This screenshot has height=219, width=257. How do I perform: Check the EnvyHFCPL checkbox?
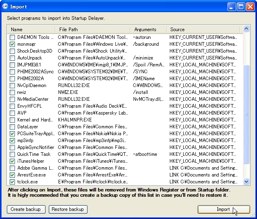tap(12, 106)
